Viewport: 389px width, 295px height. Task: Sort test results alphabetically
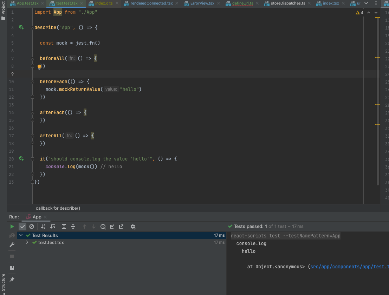point(43,227)
